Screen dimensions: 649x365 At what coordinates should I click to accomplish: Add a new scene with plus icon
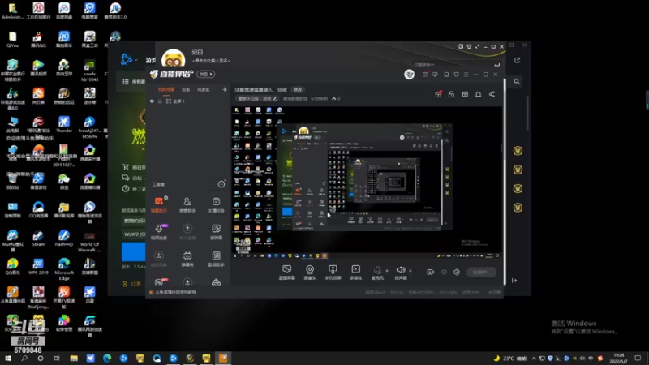point(225,89)
